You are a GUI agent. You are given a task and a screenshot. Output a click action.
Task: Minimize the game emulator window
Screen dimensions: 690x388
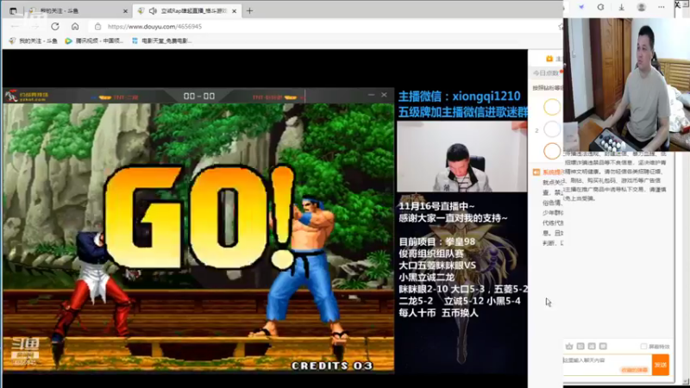click(x=372, y=95)
